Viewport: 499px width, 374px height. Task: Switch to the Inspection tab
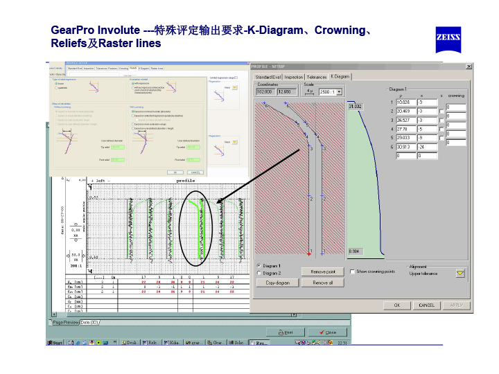point(294,76)
